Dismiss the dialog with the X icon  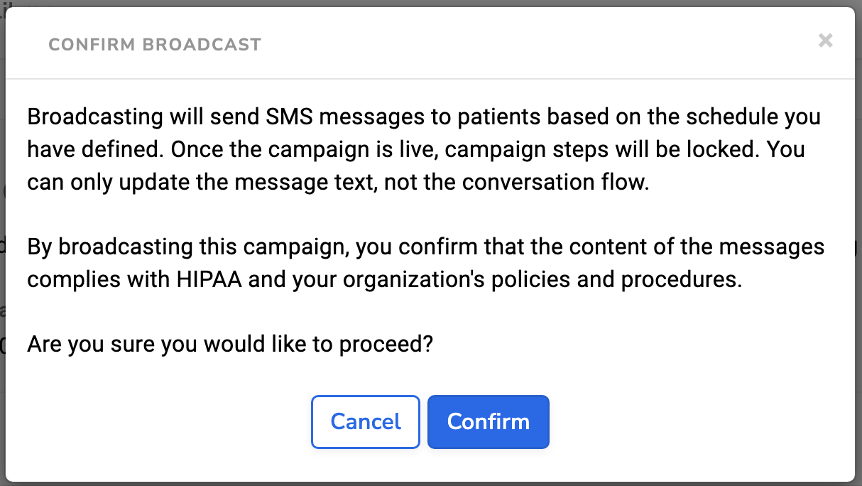825,40
